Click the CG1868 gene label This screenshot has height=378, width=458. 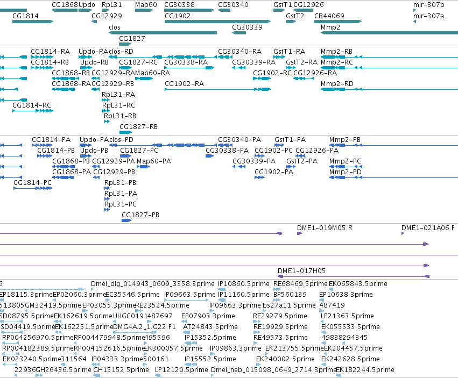pos(65,5)
